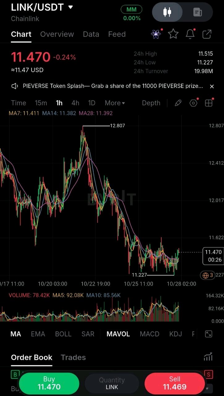Tap the MA7: 11.411 indicator value
Image resolution: width=224 pixels, height=396 pixels.
tap(24, 113)
